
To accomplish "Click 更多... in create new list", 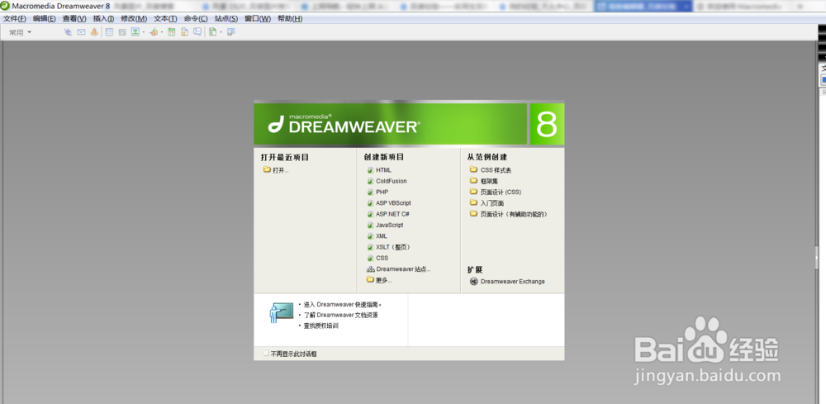I will (x=379, y=280).
